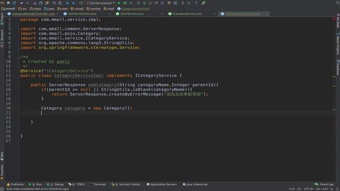Click the UTF-8 encoding status entry
The image size is (340, 191).
tap(308, 189)
